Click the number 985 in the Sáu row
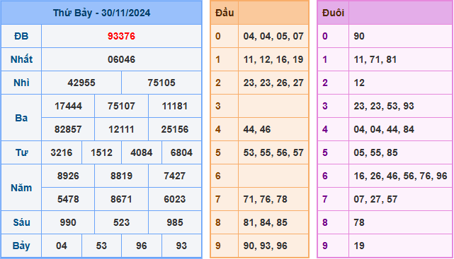Screen dimensions: 454x259 (x=175, y=222)
